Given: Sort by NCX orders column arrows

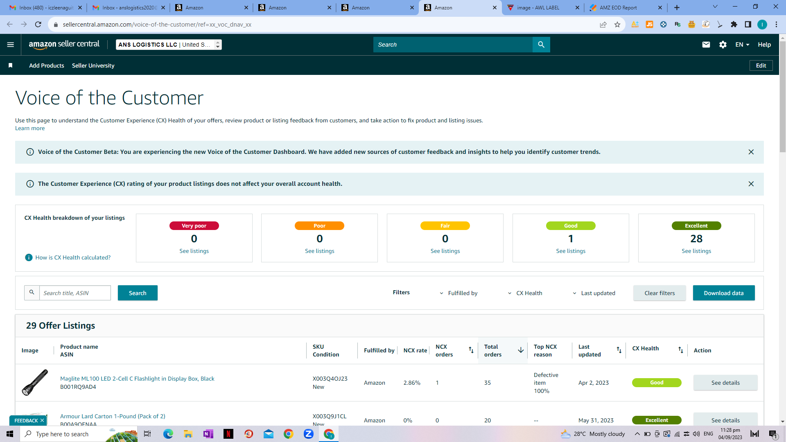Looking at the screenshot, I should [x=471, y=350].
